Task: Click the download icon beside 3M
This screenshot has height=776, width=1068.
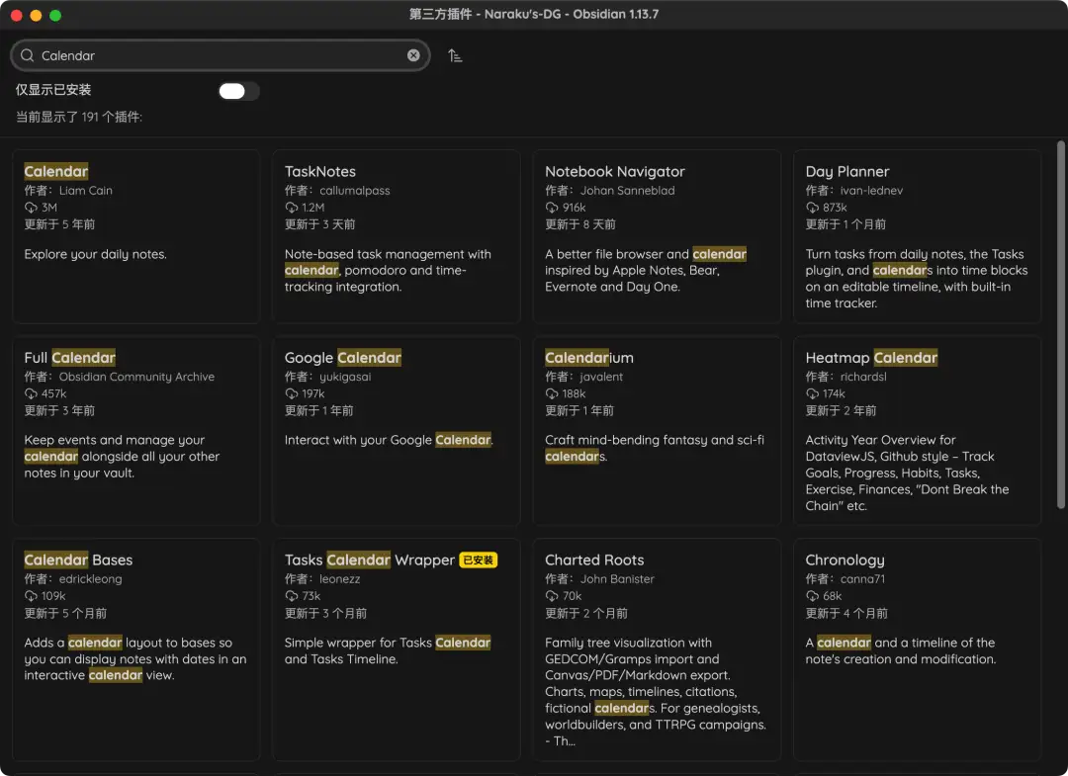Action: tap(31, 208)
